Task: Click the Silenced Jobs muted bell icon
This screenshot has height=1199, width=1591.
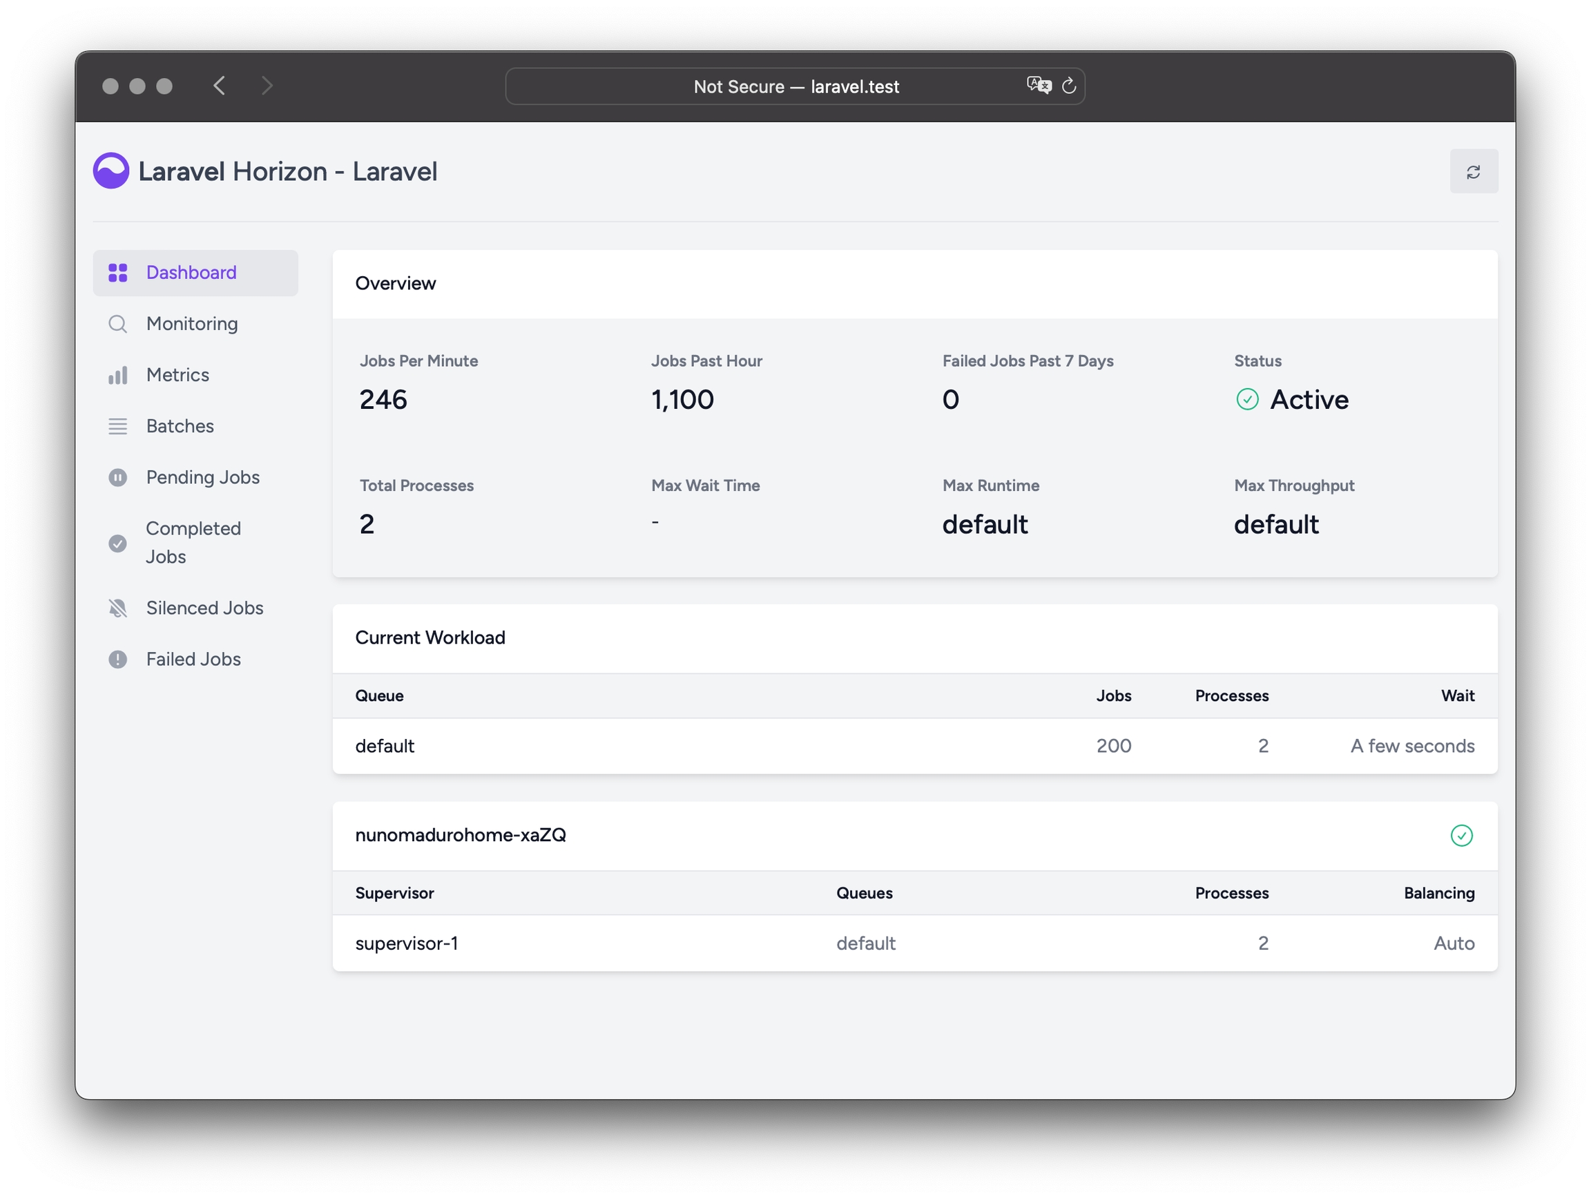Action: (x=118, y=608)
